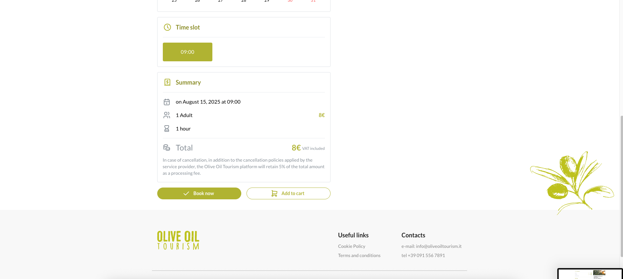Select the 09:00 time slot
This screenshot has width=623, height=279.
(187, 52)
